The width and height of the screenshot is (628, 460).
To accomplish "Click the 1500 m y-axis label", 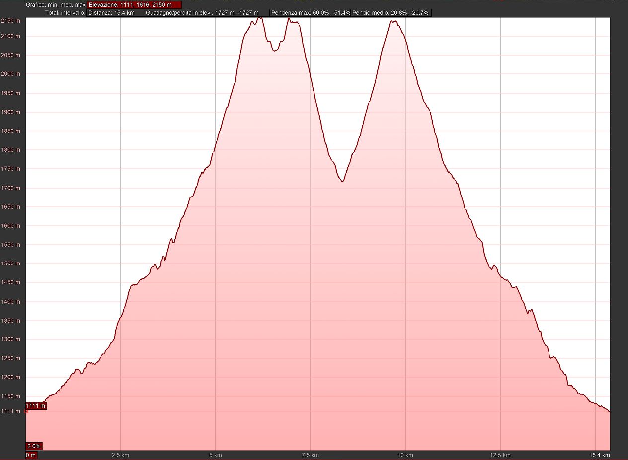I will 10,263.
